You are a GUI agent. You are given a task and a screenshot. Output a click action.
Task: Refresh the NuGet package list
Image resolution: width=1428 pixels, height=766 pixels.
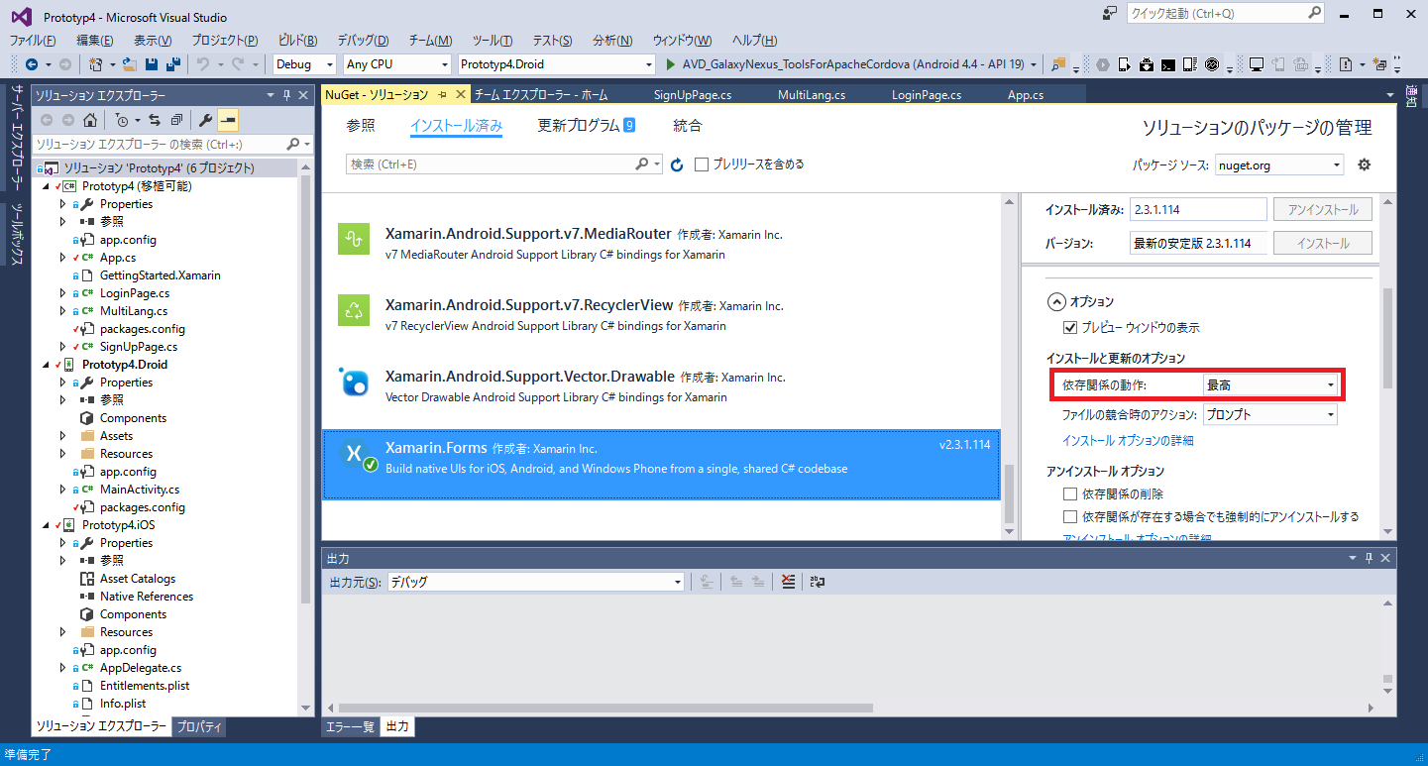pos(677,164)
